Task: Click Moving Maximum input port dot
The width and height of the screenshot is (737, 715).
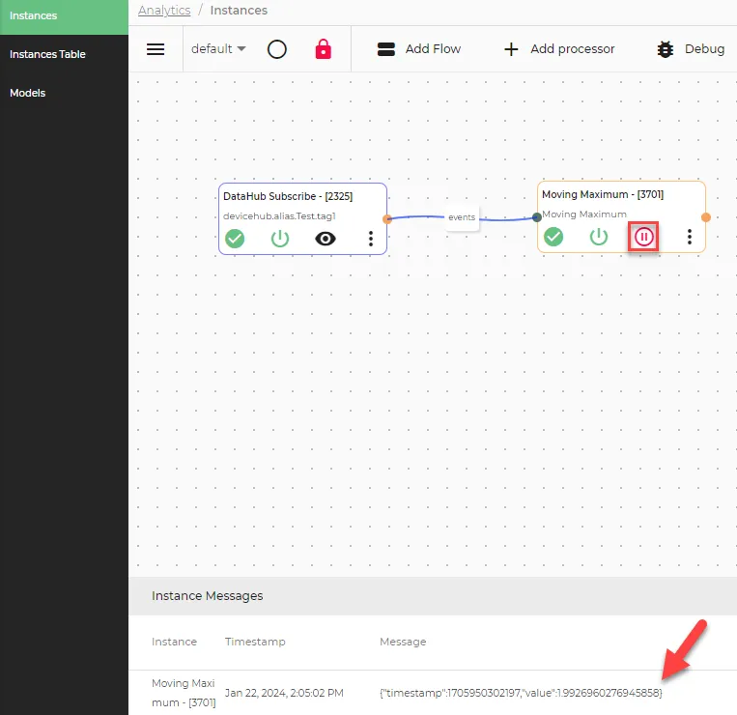Action: tap(537, 217)
